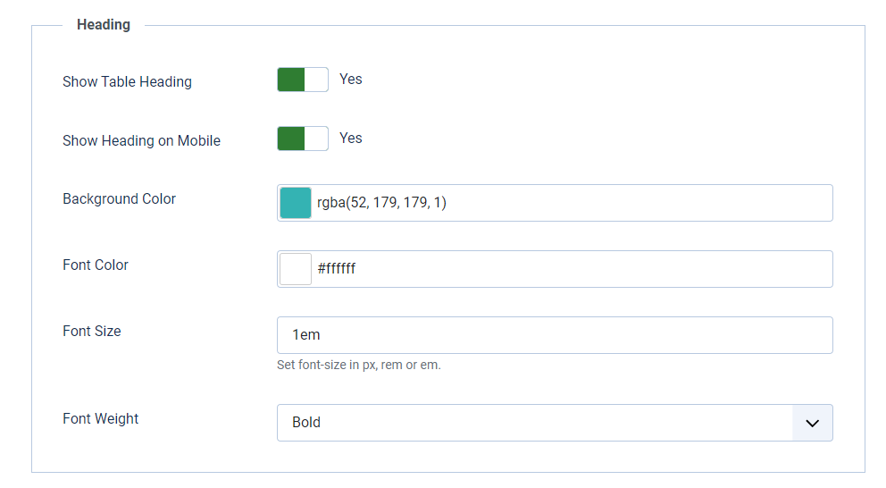Screen dimensions: 886x488
Task: Open the white Font Color swatch
Action: point(296,269)
